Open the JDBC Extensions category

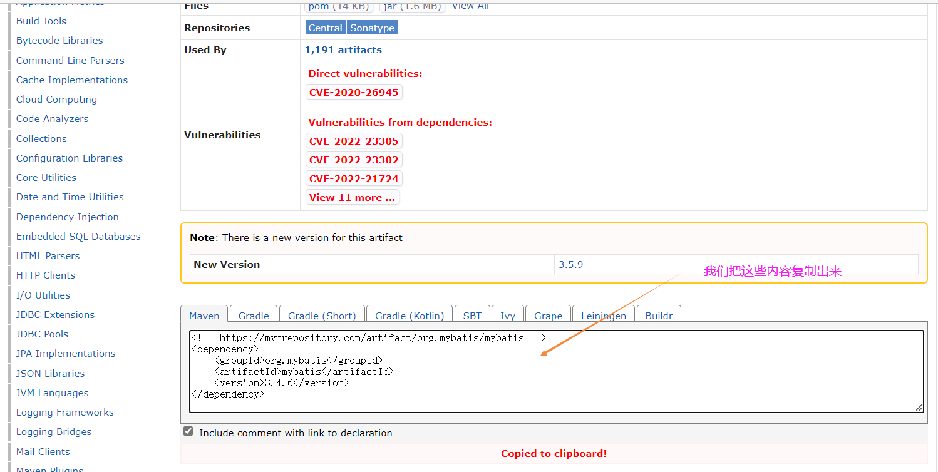56,314
